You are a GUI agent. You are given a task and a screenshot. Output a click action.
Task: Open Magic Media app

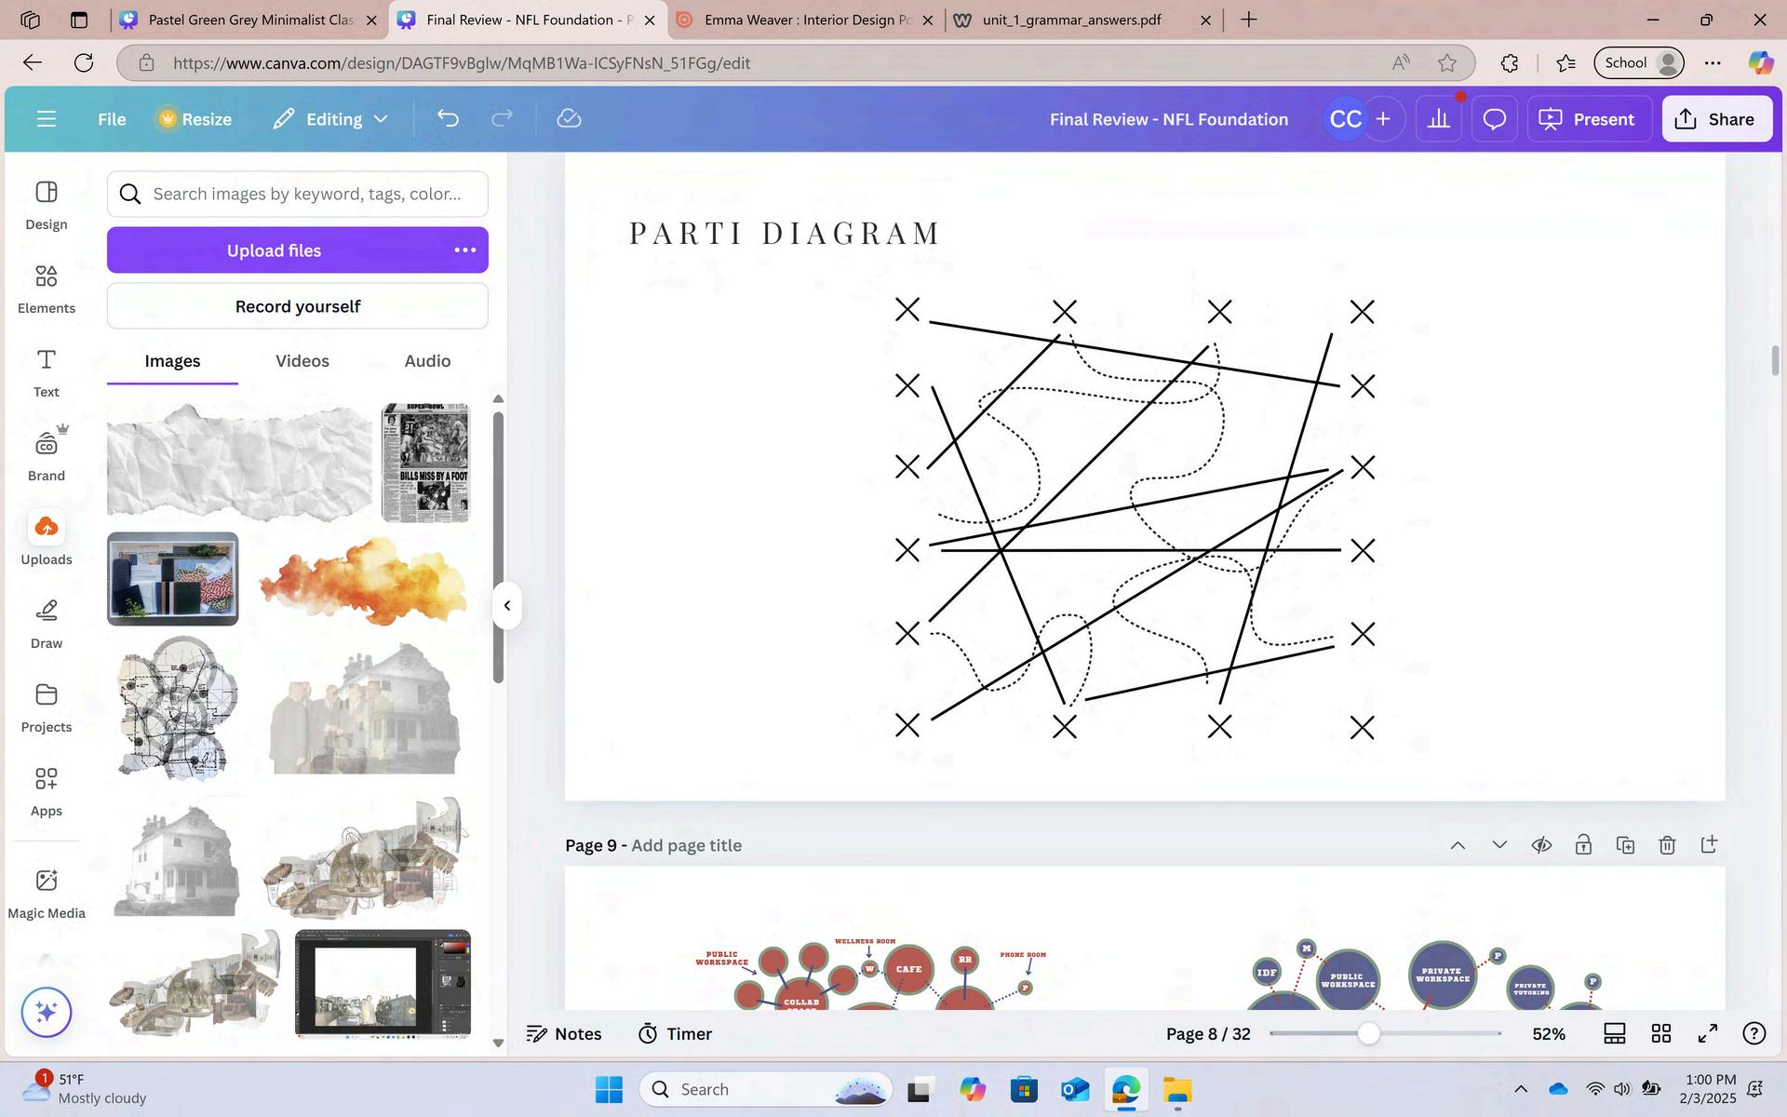coord(46,894)
